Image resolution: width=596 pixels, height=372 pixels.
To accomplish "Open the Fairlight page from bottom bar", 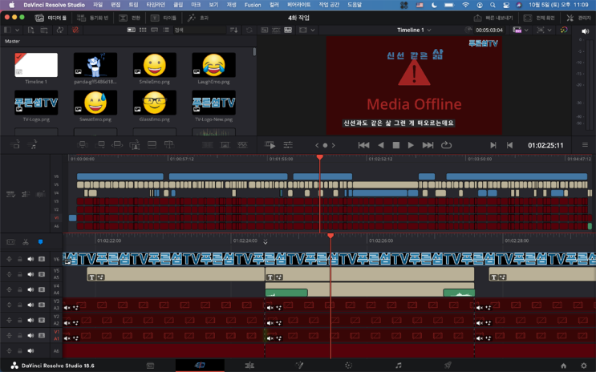I will coord(399,365).
